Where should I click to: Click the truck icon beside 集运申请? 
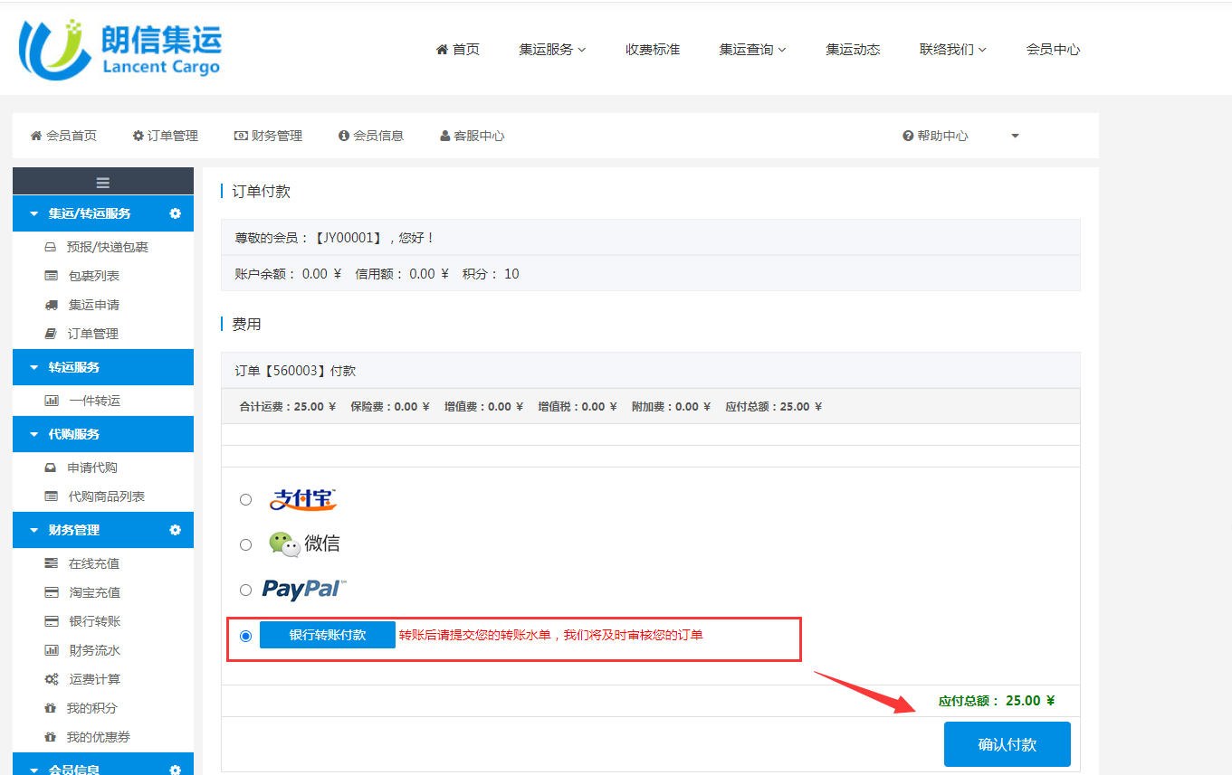click(x=51, y=305)
